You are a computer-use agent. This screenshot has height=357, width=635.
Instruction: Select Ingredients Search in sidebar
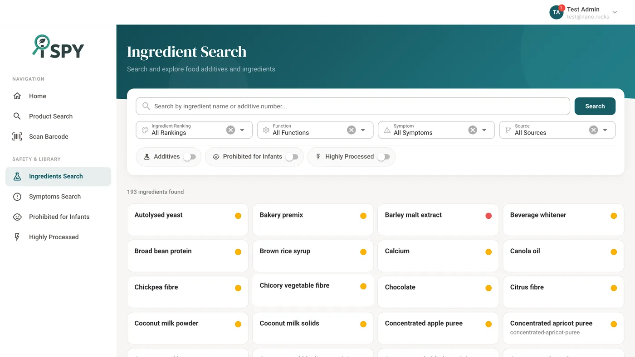click(58, 176)
